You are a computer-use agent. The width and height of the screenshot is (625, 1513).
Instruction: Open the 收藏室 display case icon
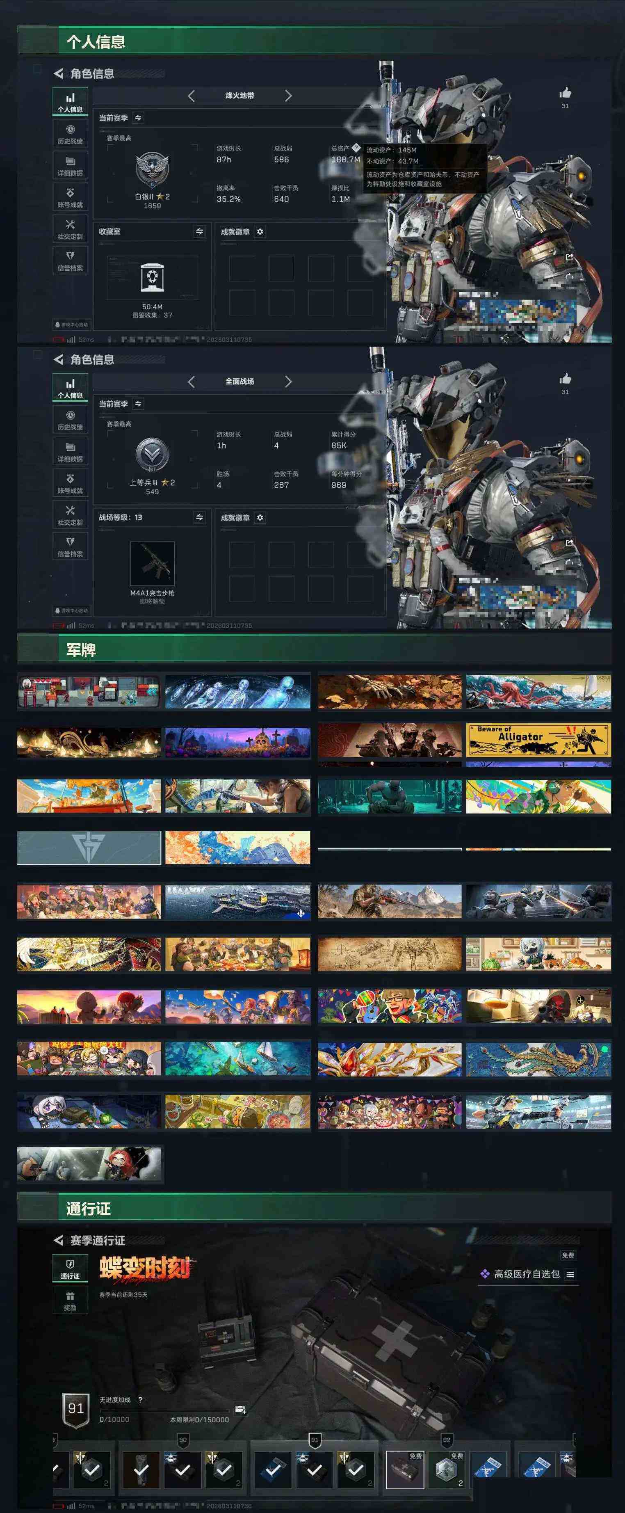[x=152, y=278]
